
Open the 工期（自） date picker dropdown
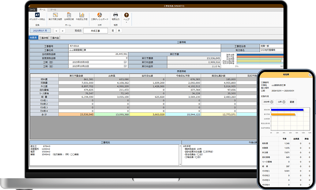(x=126, y=62)
